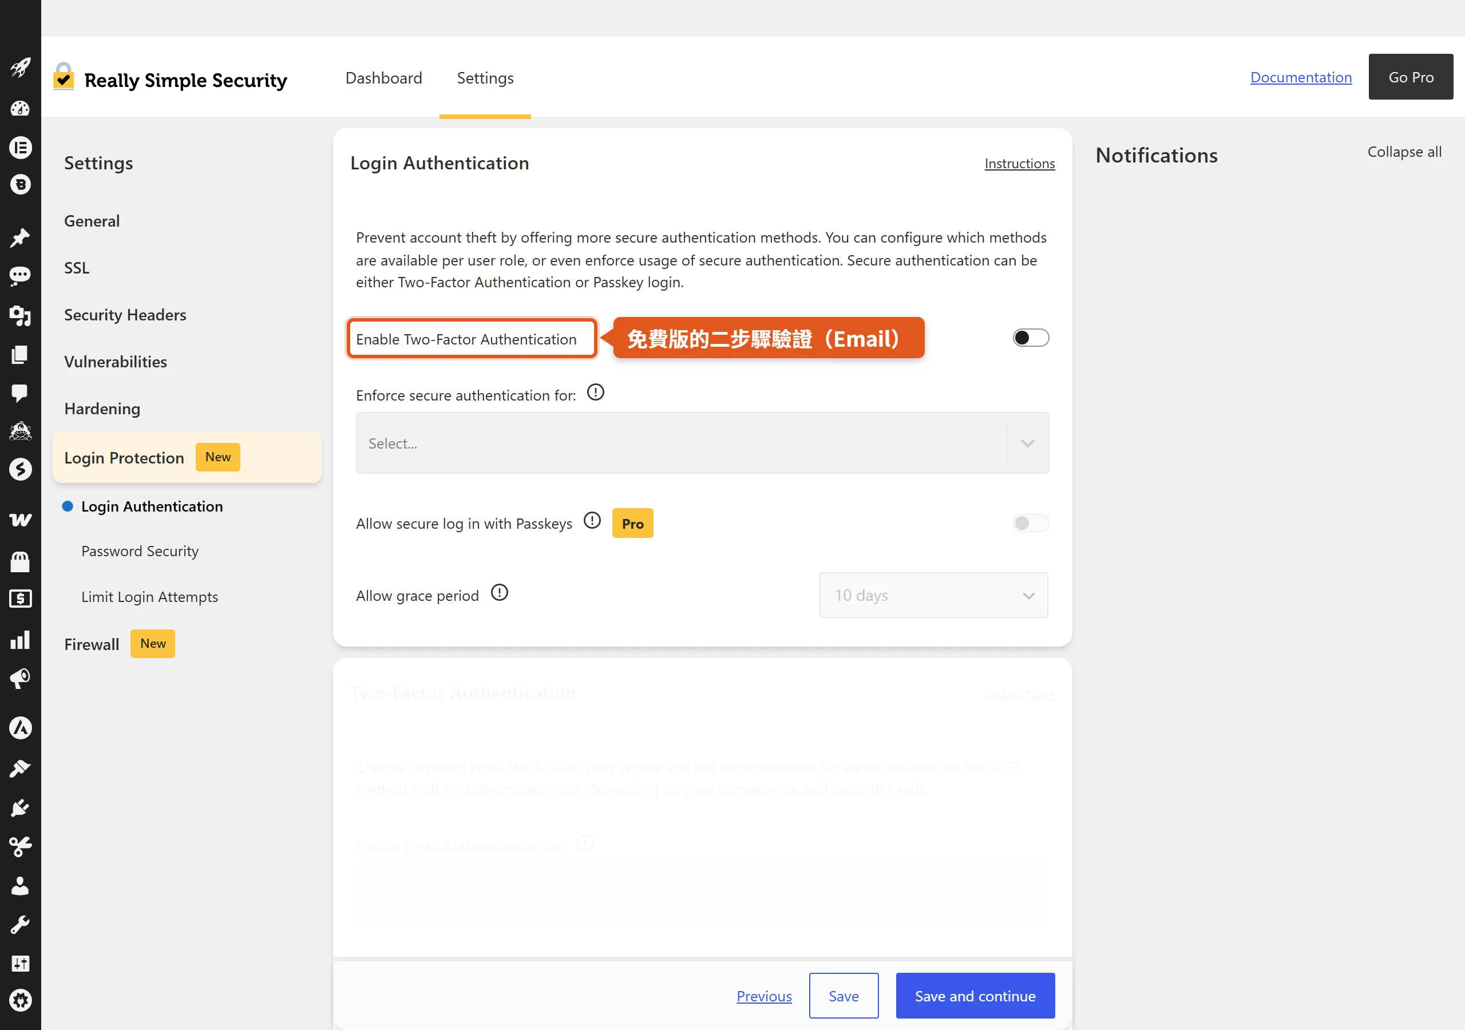Click info icon beside Enforce secure authentication

pyautogui.click(x=595, y=392)
